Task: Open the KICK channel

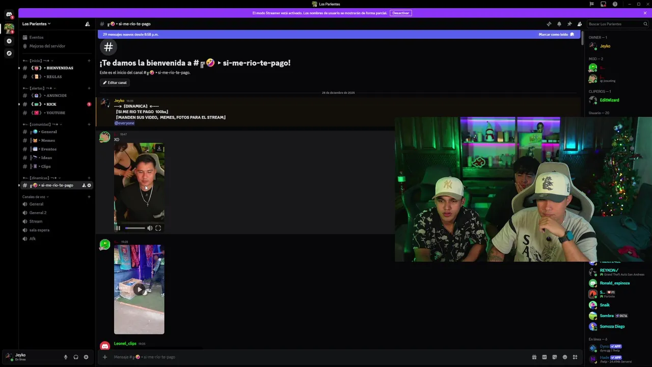Action: tap(56, 104)
